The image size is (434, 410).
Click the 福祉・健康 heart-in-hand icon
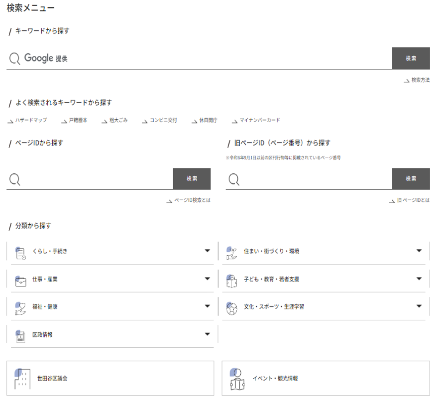click(20, 306)
